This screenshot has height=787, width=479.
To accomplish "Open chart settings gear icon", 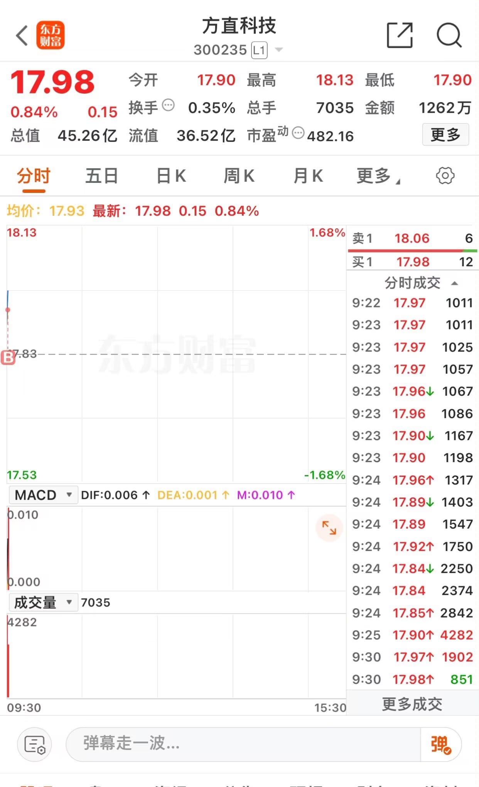I will pyautogui.click(x=445, y=176).
